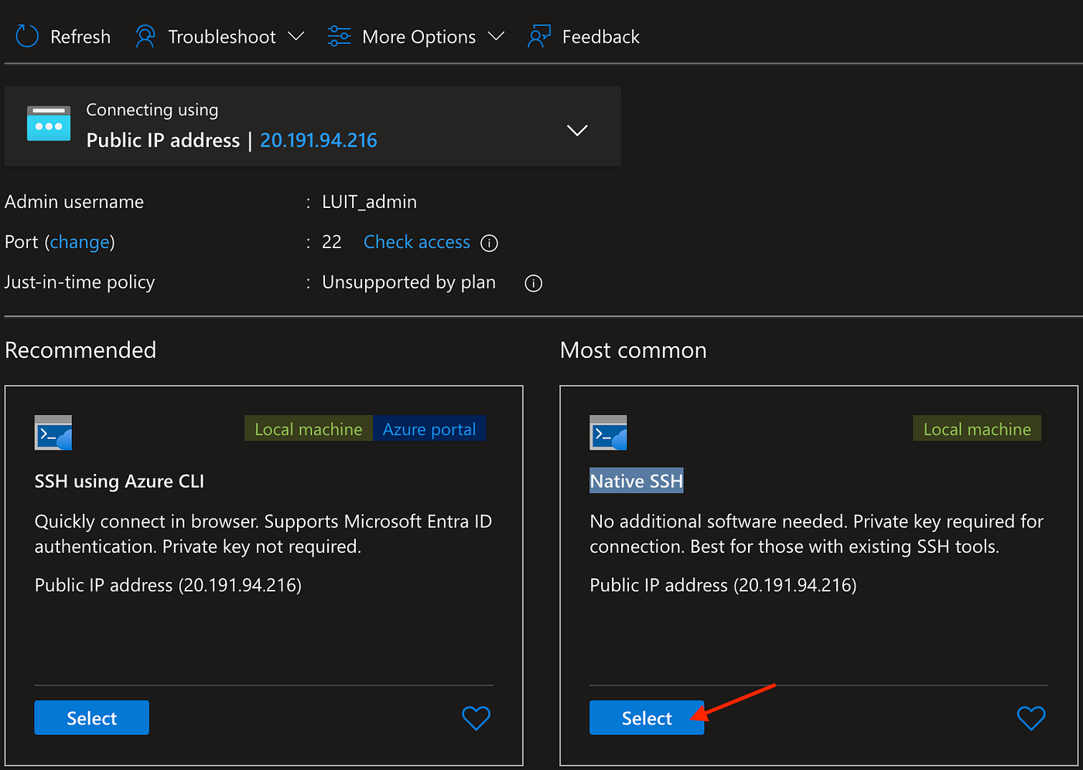Click the Azure portal tag
Screen dimensions: 1083x770
429,429
